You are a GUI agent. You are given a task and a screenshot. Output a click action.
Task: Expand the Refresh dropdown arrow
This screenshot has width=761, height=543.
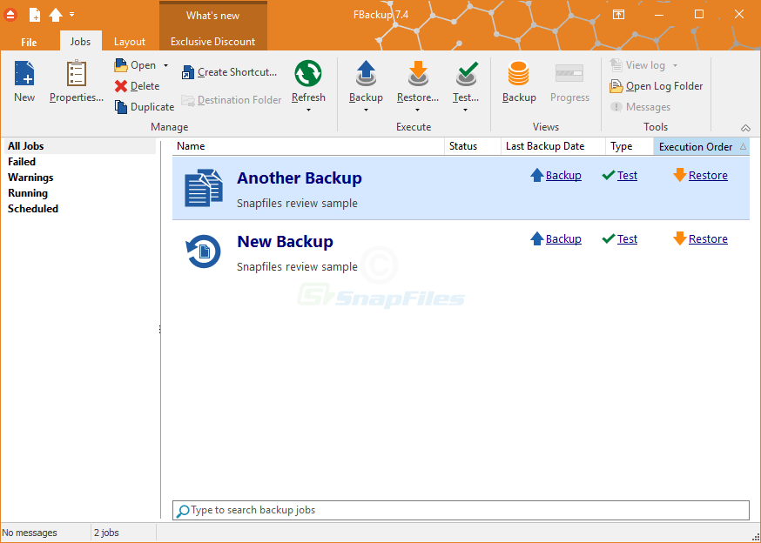point(308,111)
